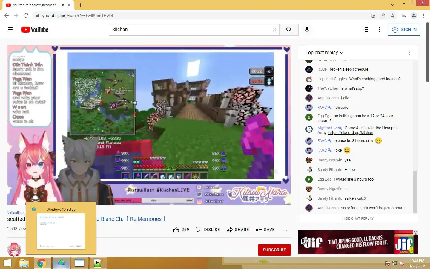Reload the page
This screenshot has height=269, width=430.
pos(26,16)
